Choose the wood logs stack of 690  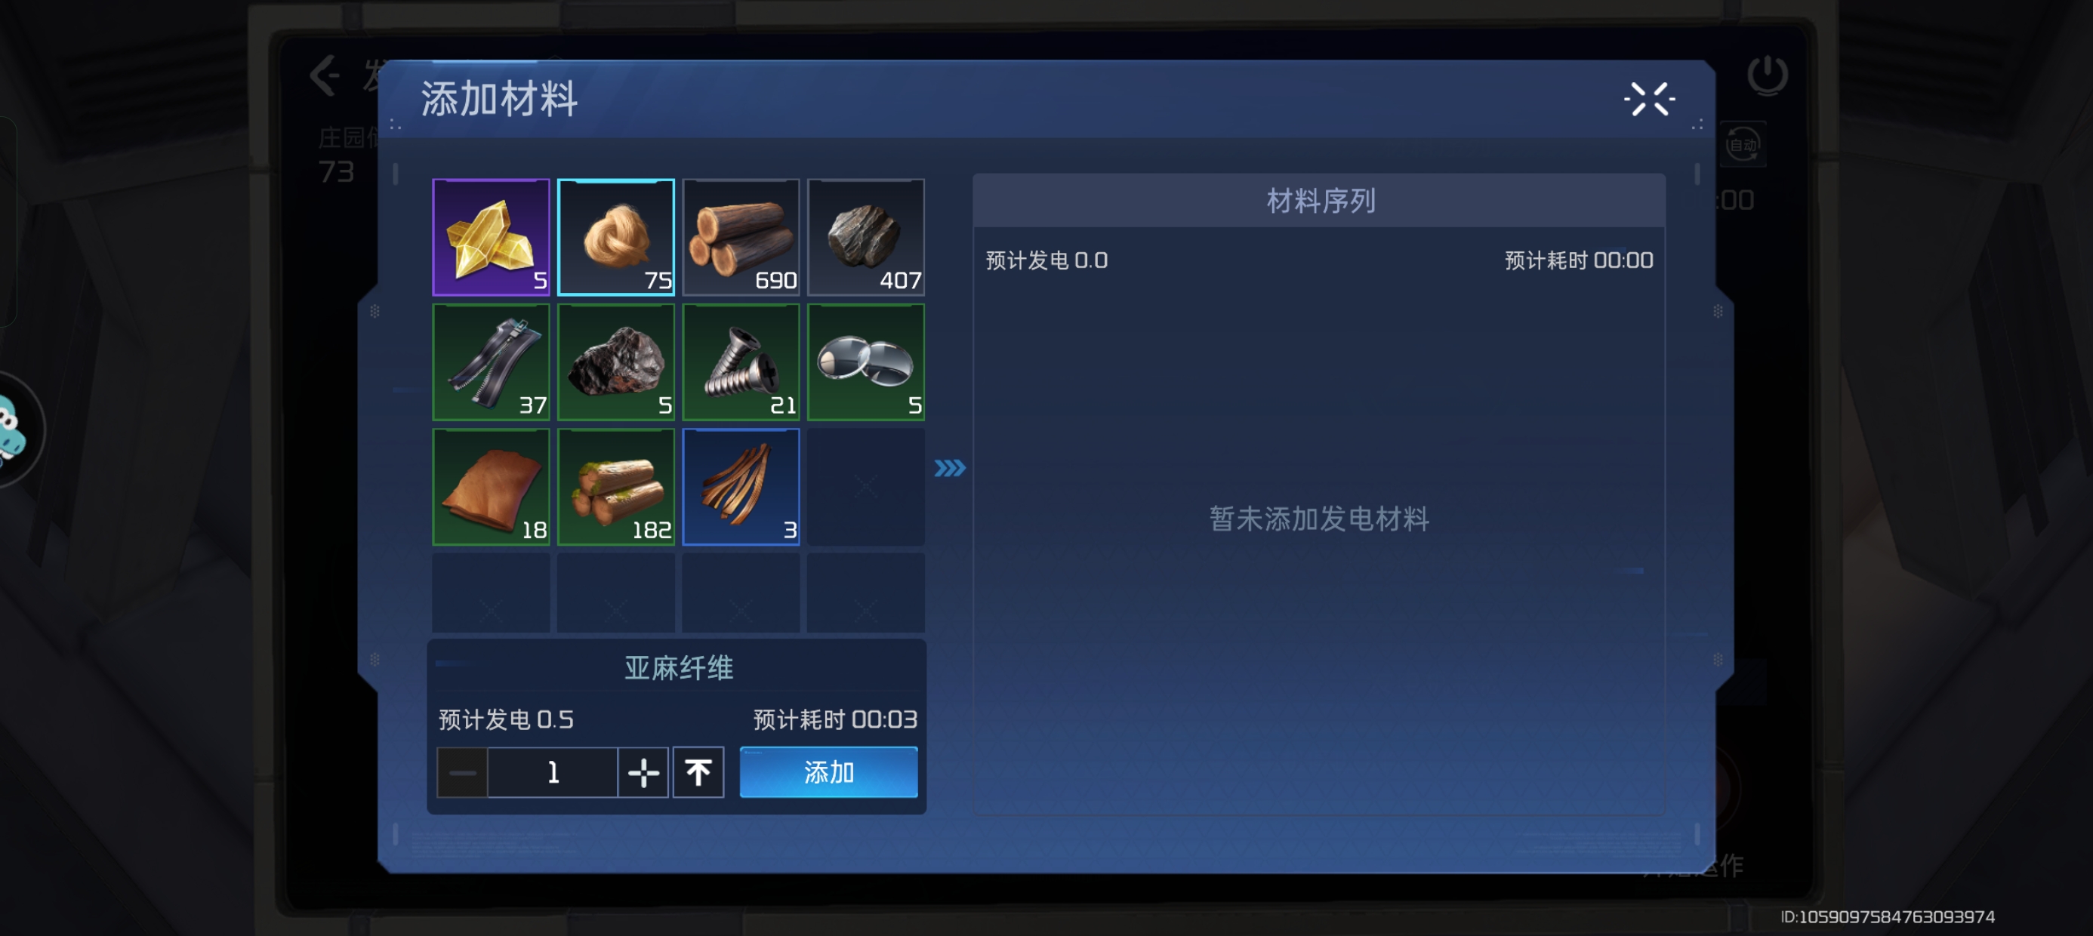741,236
